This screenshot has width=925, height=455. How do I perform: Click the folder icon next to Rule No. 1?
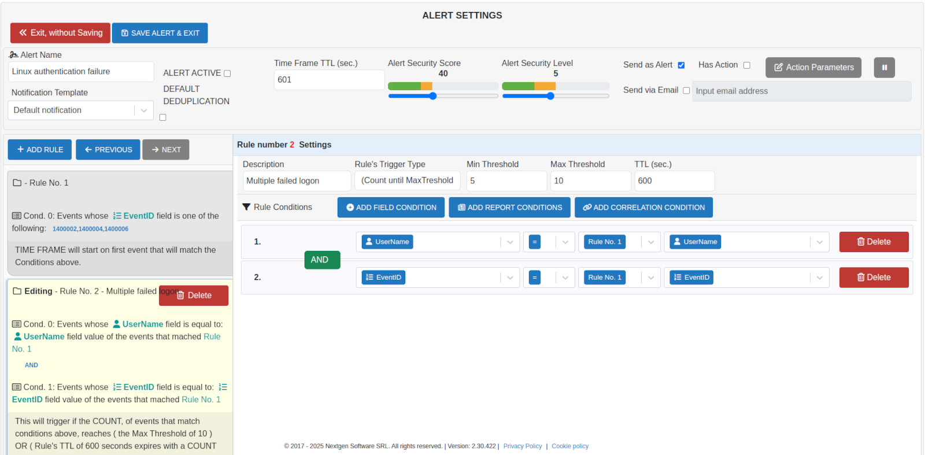tap(17, 183)
